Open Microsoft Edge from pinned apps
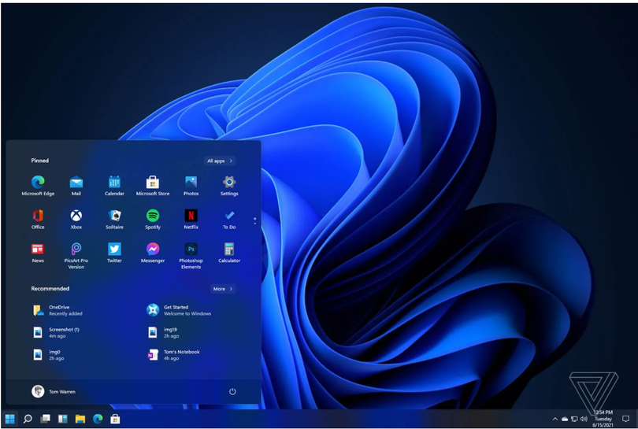 38,183
